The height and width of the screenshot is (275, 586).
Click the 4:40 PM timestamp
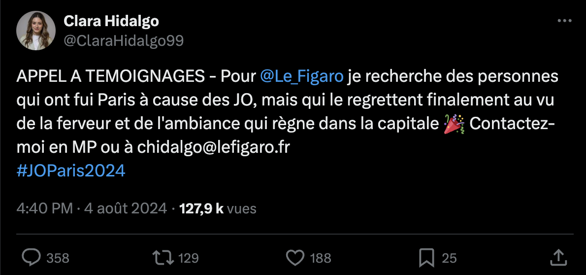click(x=44, y=208)
